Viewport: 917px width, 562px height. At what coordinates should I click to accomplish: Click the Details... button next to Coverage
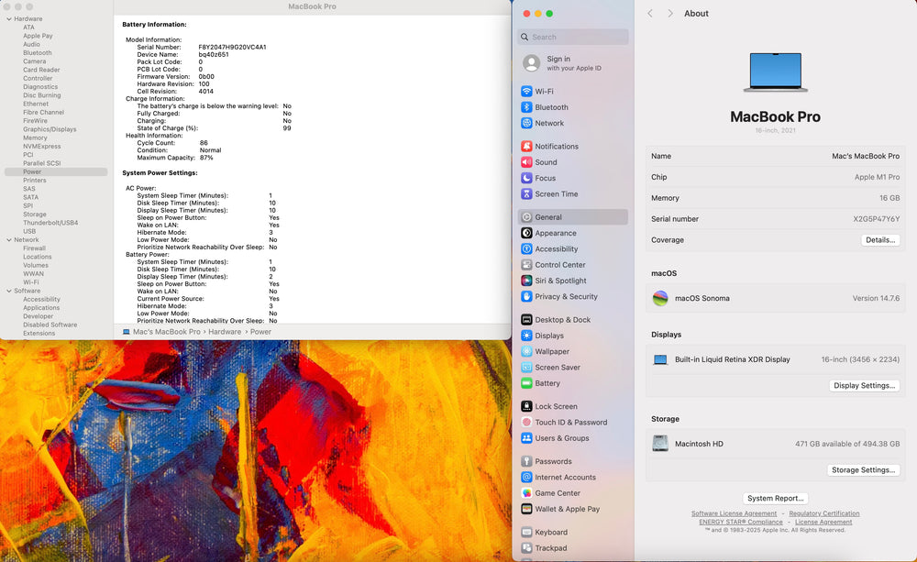click(880, 240)
